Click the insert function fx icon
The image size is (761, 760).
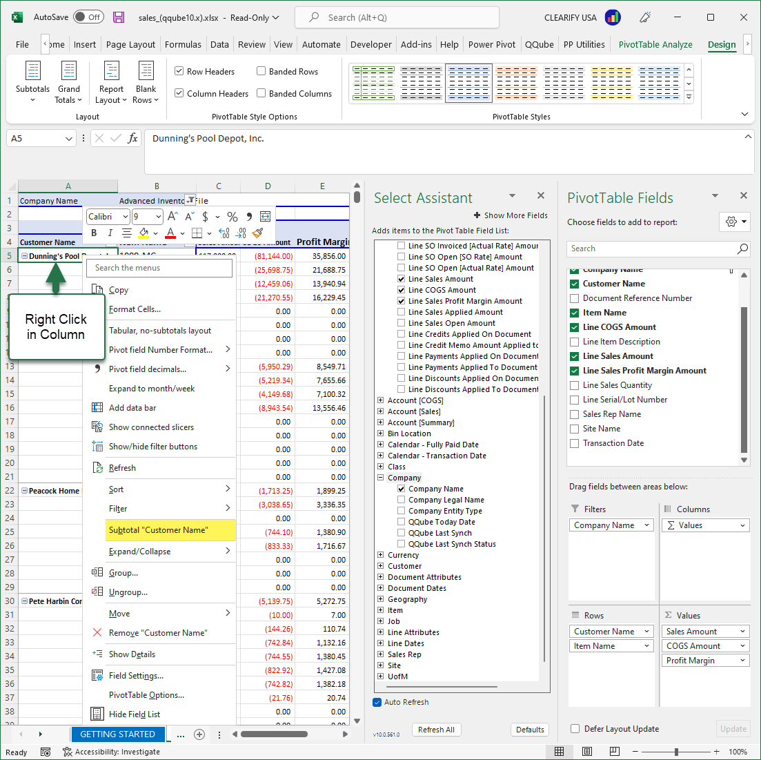[132, 139]
